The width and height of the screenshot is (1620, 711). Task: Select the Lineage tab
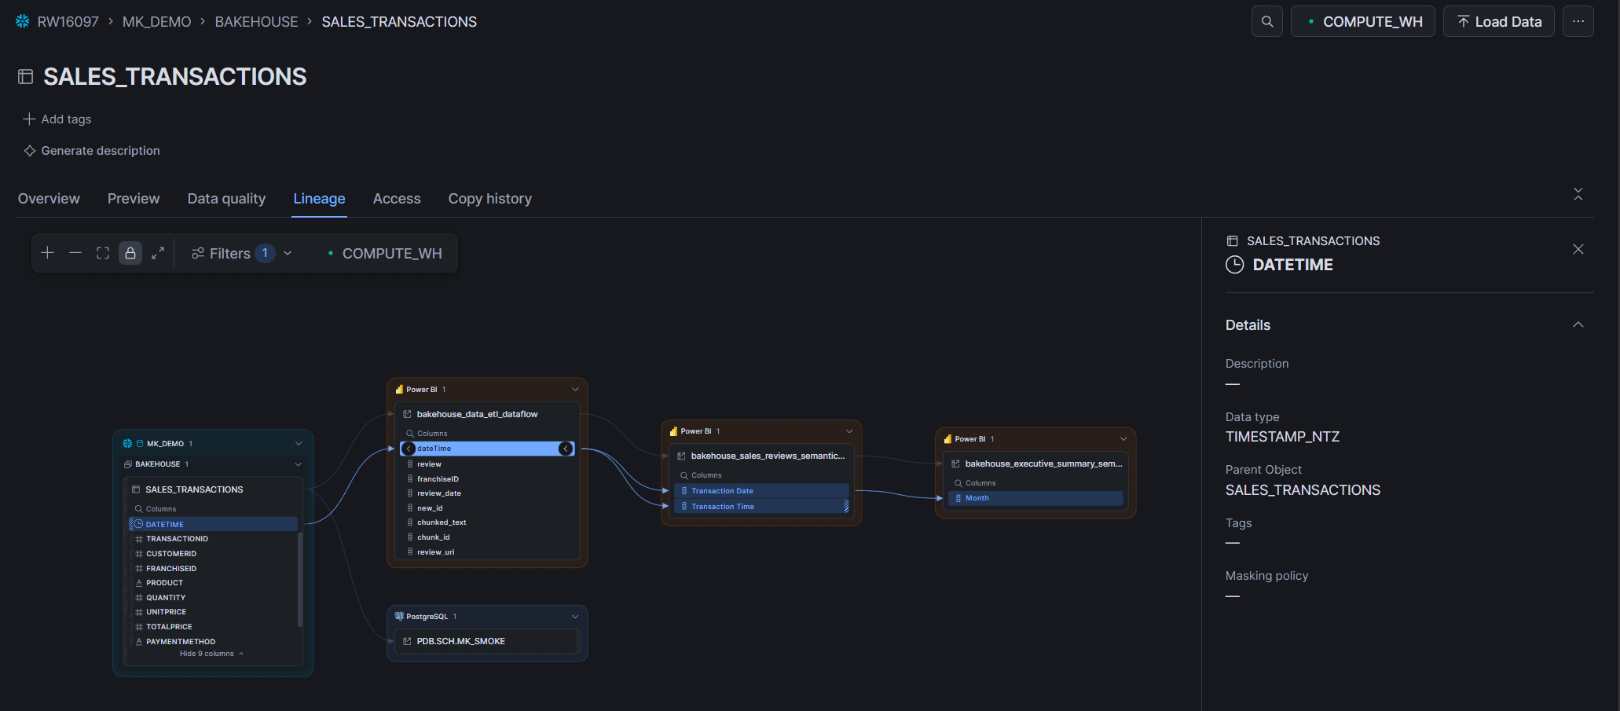(x=319, y=199)
